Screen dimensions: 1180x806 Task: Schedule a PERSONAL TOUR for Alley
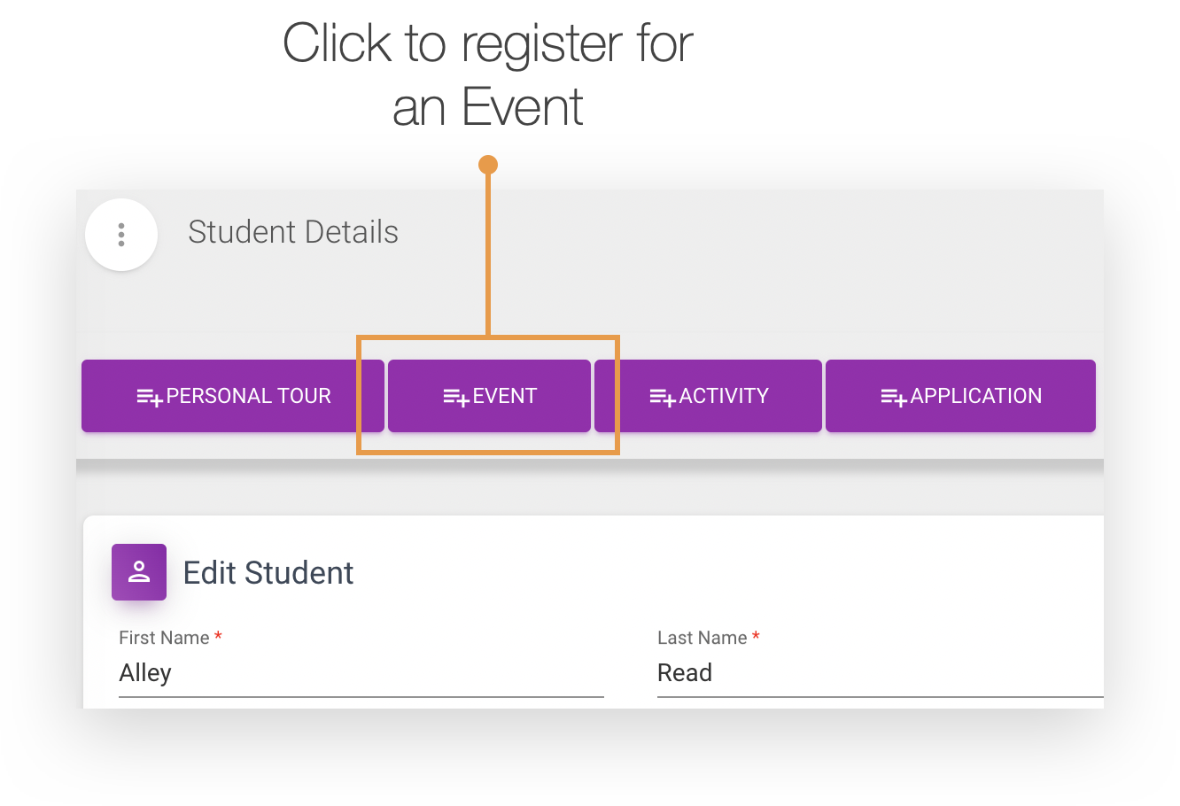[233, 396]
